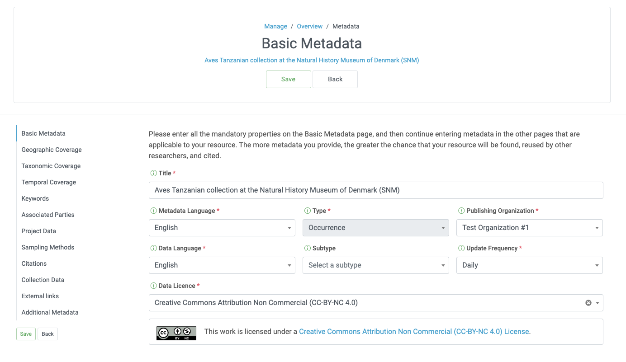
Task: Open the Update Frequency dropdown showing Daily
Action: coord(530,265)
